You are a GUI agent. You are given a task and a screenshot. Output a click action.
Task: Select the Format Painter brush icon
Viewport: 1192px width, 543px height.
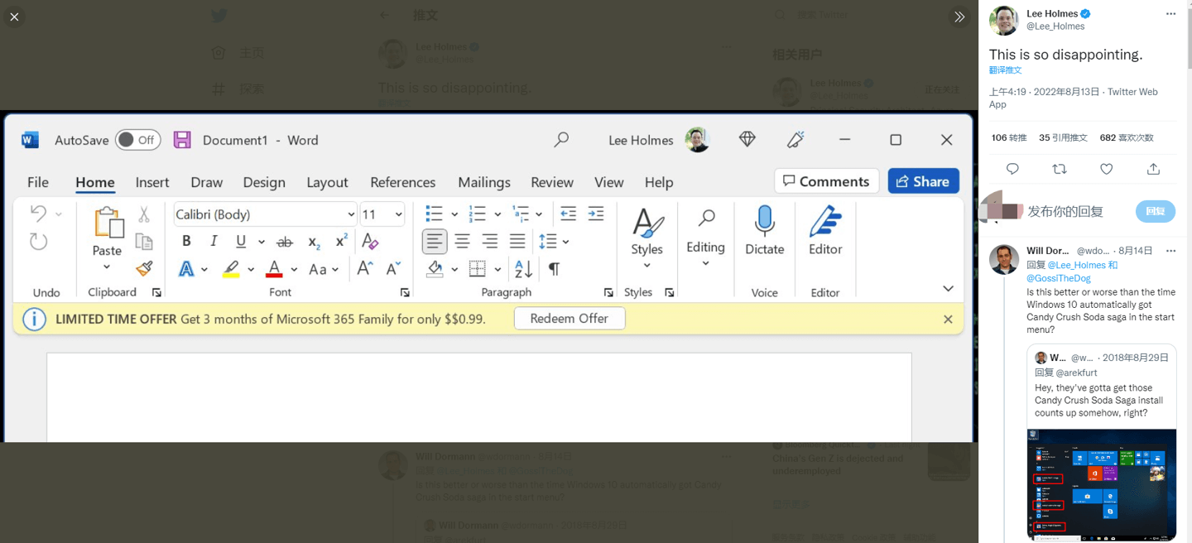click(144, 268)
